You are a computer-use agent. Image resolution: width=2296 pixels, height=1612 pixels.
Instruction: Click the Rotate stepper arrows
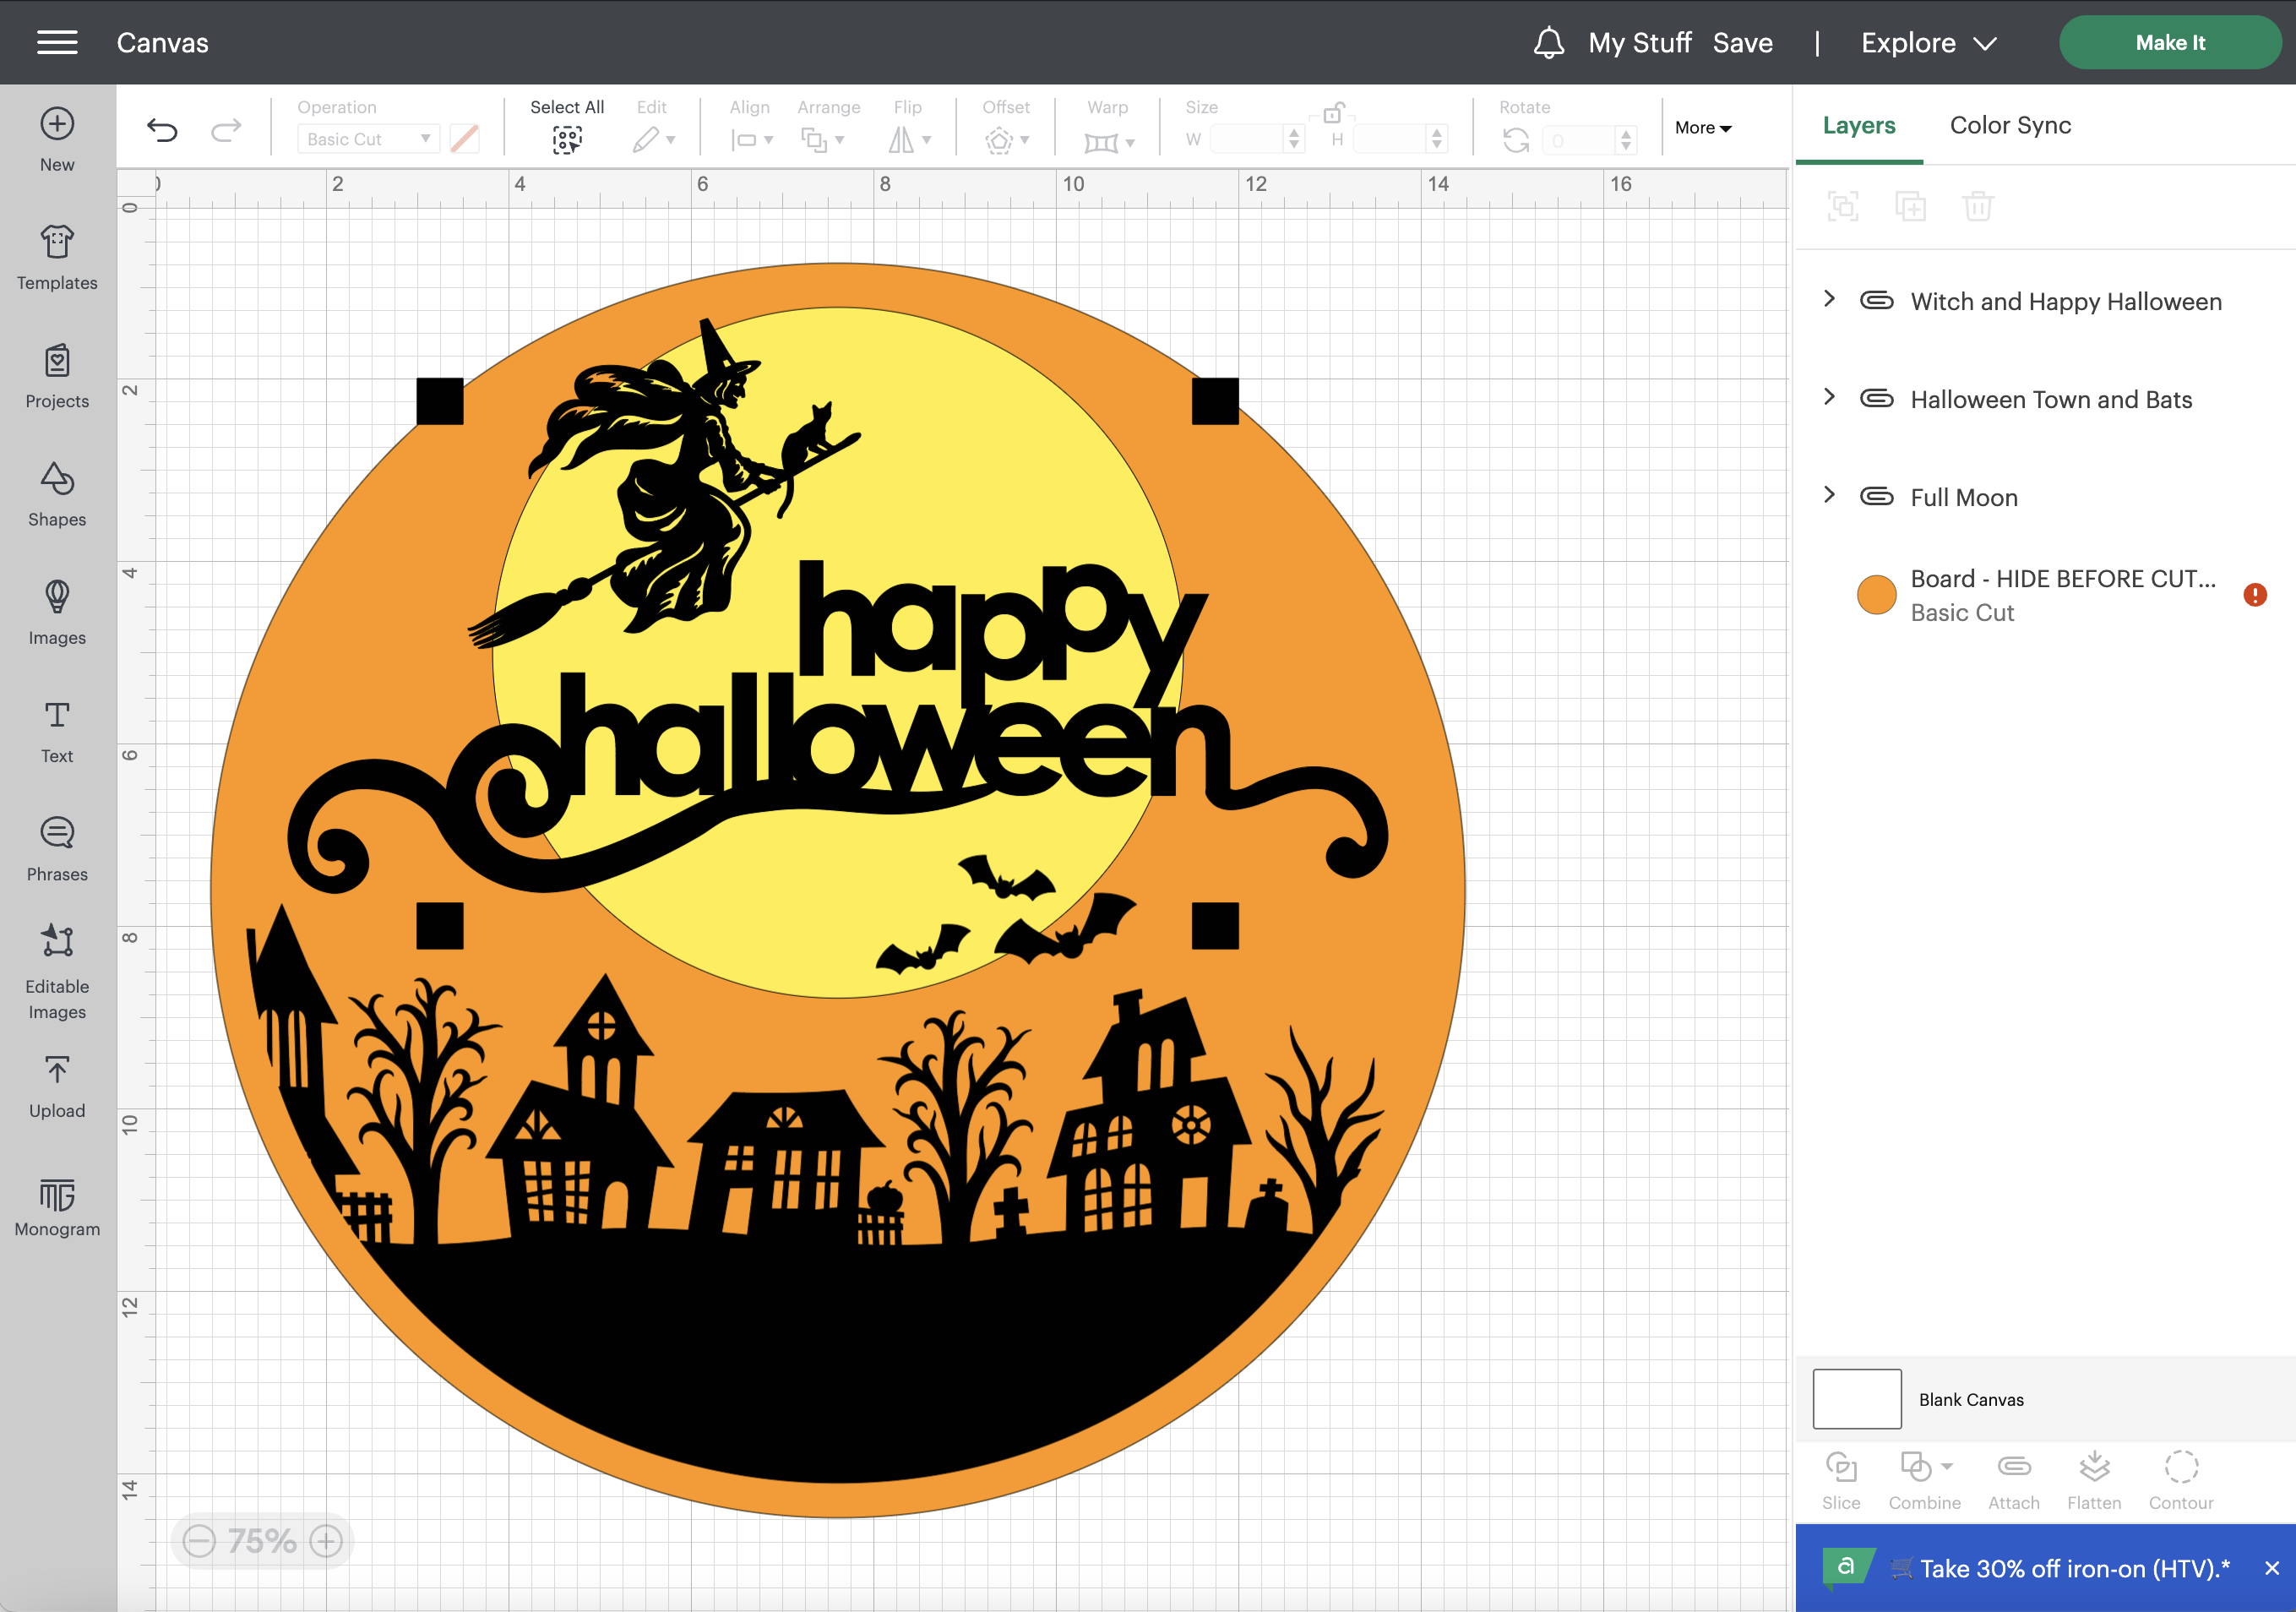click(1626, 141)
